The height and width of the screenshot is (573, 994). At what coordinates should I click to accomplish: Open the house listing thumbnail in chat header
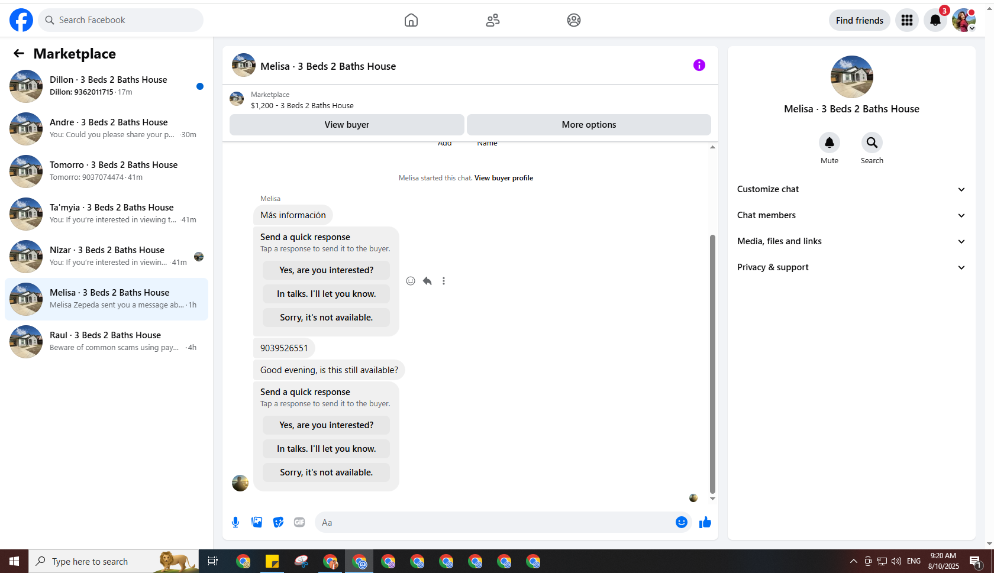pyautogui.click(x=244, y=65)
